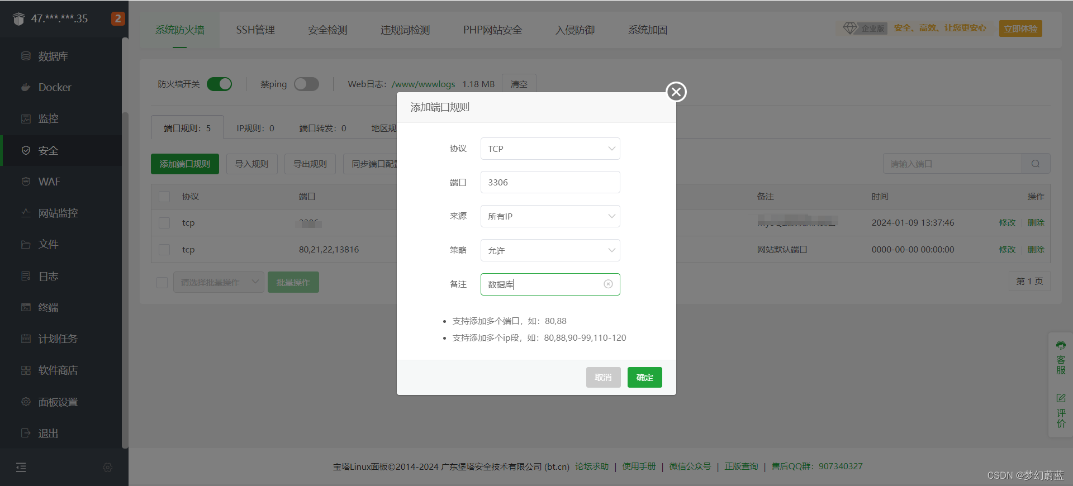1073x486 pixels.
Task: Select the IP rules: 0 tab
Action: (x=255, y=128)
